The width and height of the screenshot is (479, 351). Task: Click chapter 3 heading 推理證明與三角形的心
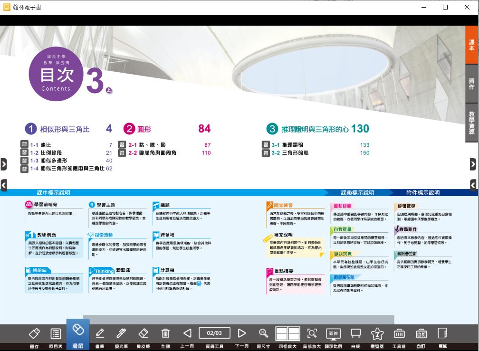(x=315, y=129)
